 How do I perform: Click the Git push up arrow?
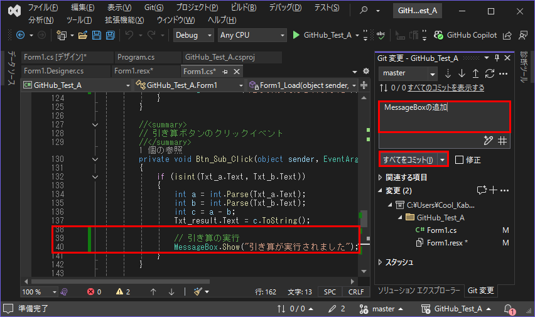475,73
